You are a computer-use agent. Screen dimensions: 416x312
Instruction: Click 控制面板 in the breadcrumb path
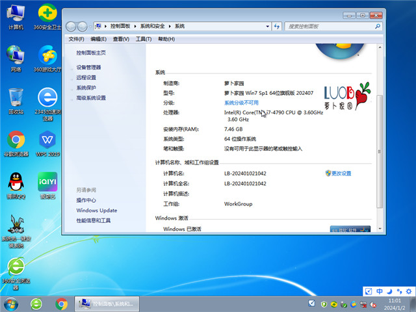click(x=120, y=26)
